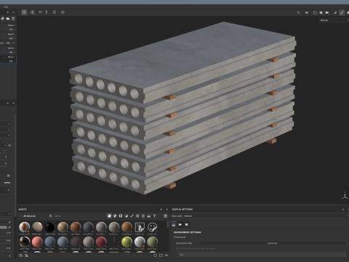Click the pencil icon at top-right toolbar

[342, 12]
